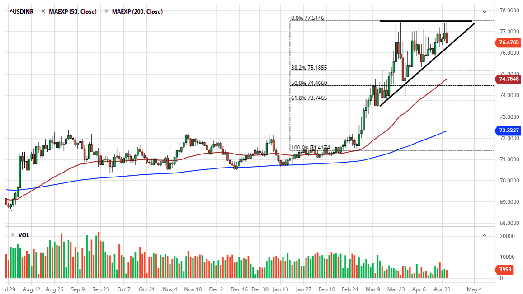Image resolution: width=523 pixels, height=294 pixels.
Task: Click the Apr 6 date axis label
Action: coord(419,289)
